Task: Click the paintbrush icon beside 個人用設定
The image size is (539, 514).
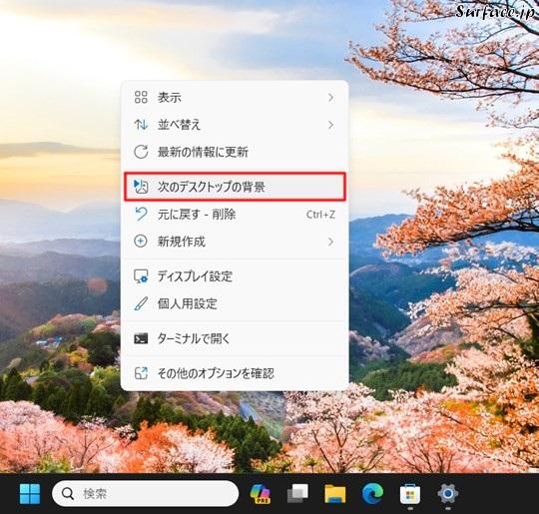Action: tap(141, 303)
